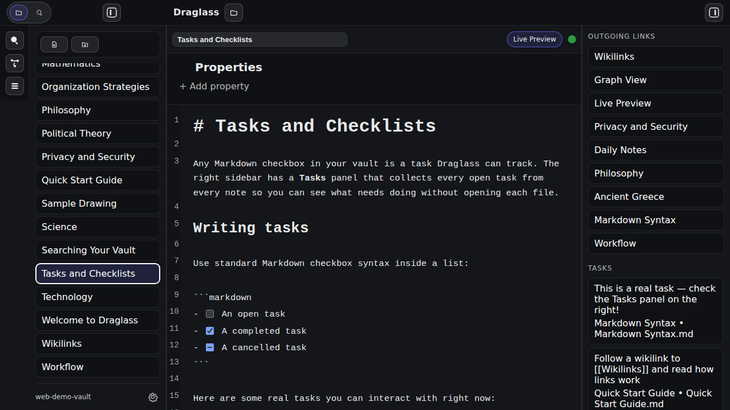The height and width of the screenshot is (410, 730).
Task: Follow outgoing link to Wikilinks
Action: pyautogui.click(x=656, y=57)
